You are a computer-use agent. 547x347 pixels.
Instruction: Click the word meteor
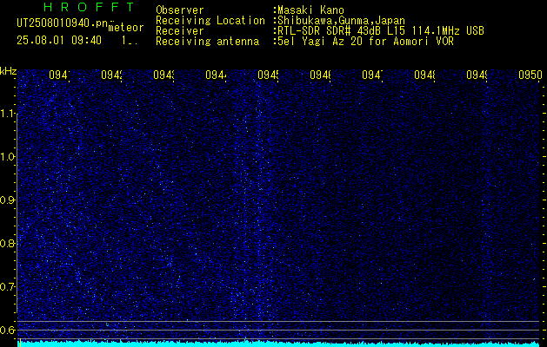tap(126, 28)
